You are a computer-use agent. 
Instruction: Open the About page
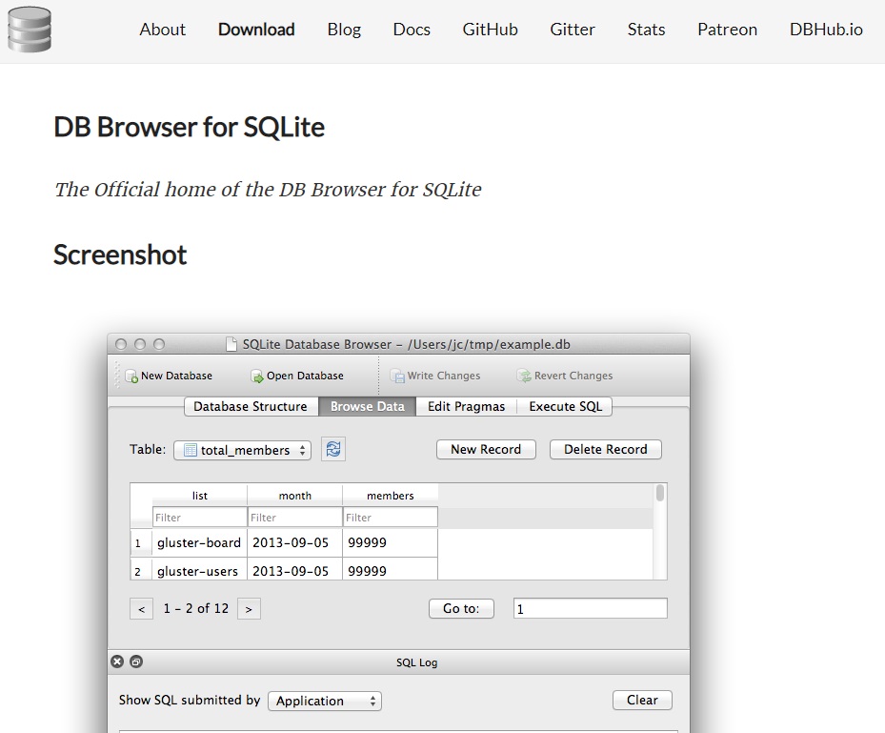[163, 30]
